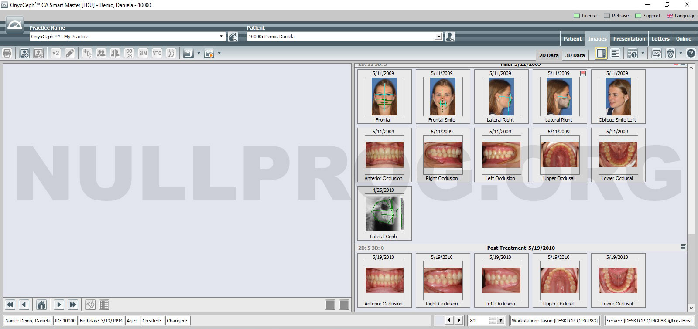
Task: Select the Lateral Ceph thumbnail
Action: [384, 214]
